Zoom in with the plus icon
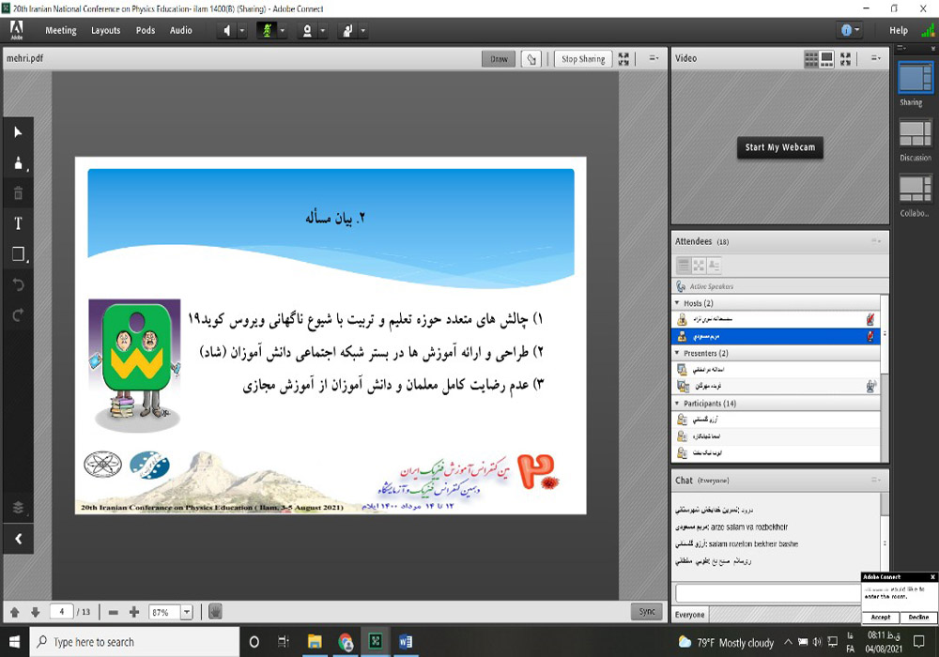Screen dimensions: 939x657 pos(134,612)
